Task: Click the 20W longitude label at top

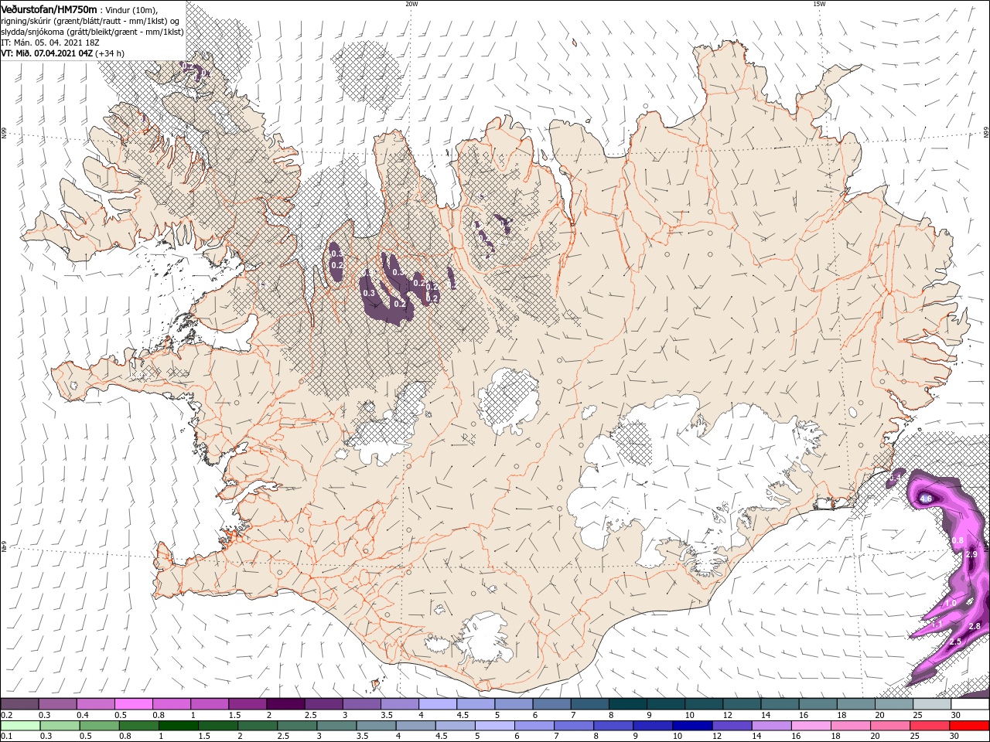Action: [x=411, y=4]
